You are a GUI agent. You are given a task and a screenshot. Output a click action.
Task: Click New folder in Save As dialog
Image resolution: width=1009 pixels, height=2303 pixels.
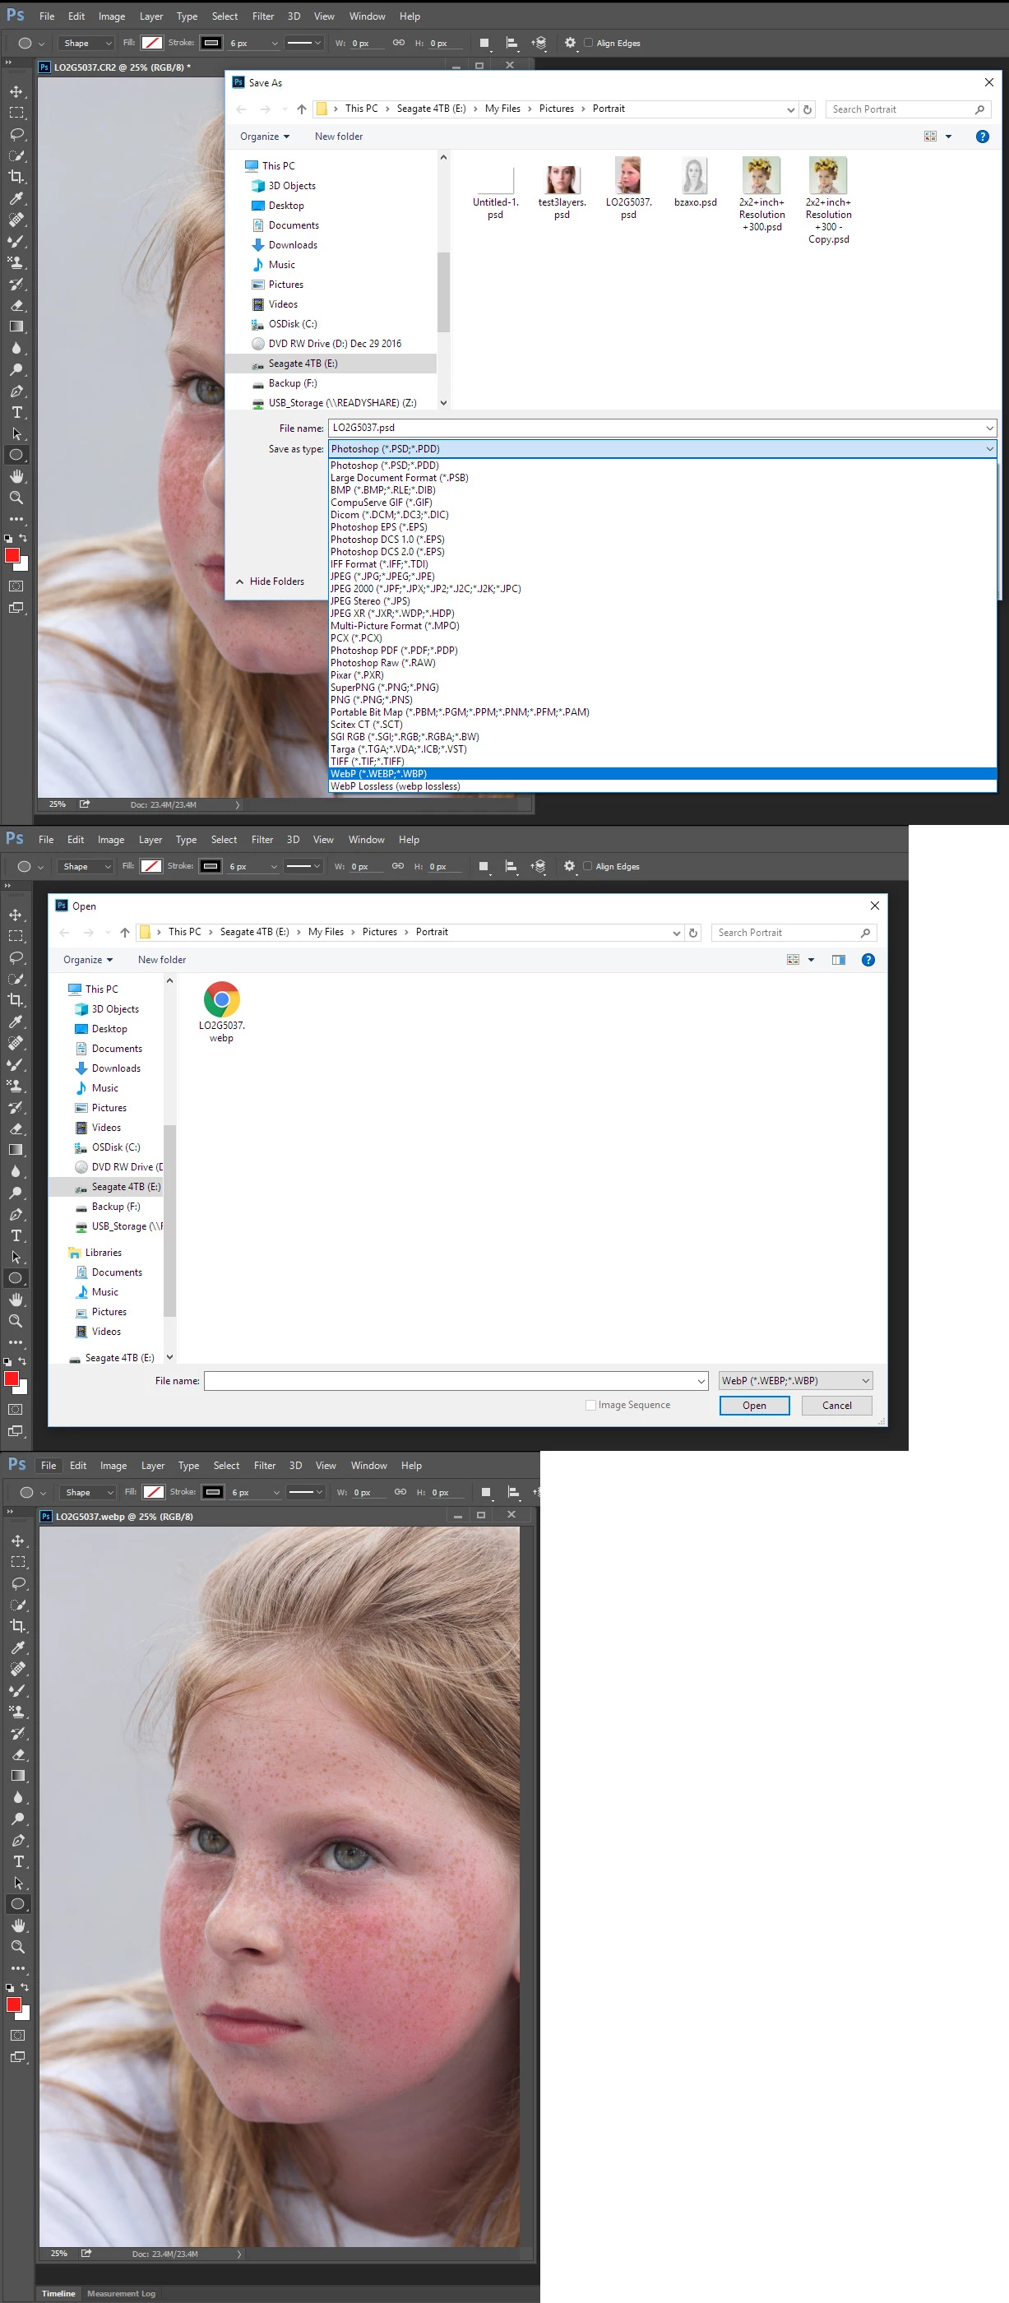[x=339, y=137]
